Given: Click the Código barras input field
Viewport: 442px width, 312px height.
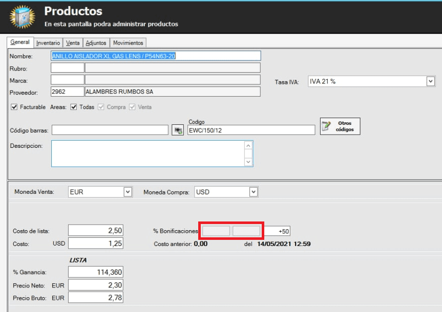Looking at the screenshot, I should click(x=110, y=130).
